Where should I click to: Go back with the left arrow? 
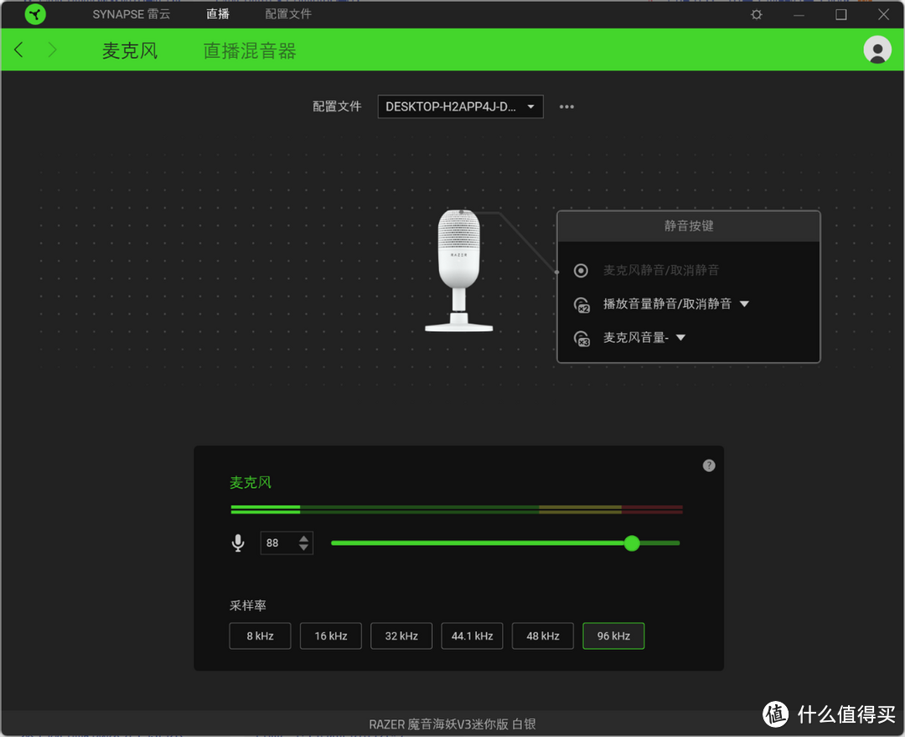pyautogui.click(x=18, y=49)
